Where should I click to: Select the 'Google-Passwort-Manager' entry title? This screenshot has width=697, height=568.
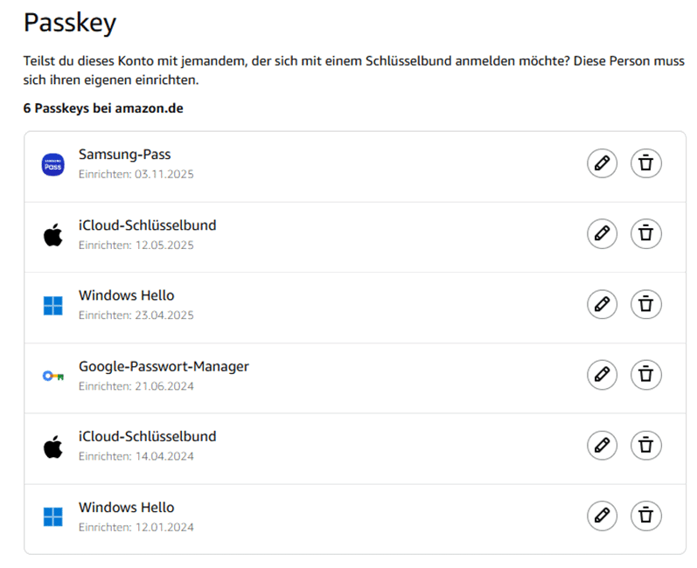click(164, 367)
